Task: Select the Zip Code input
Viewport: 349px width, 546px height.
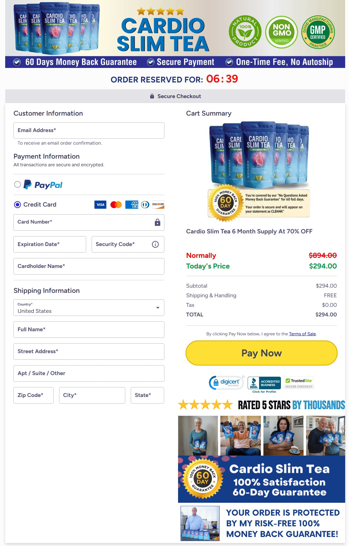Action: coord(33,395)
